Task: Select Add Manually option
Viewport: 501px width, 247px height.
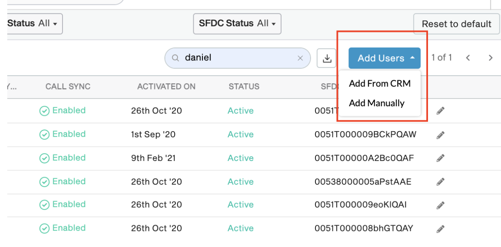Action: pos(376,103)
